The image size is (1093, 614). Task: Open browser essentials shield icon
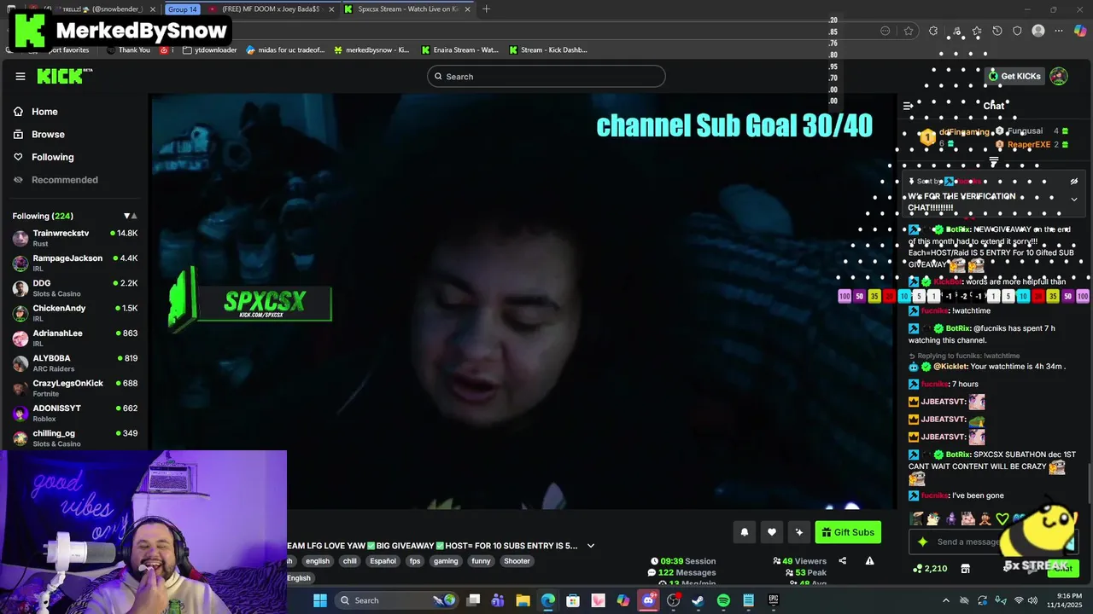coord(1017,31)
